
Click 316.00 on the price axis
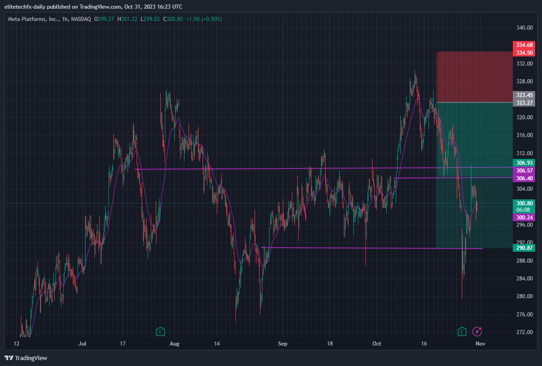pos(524,135)
